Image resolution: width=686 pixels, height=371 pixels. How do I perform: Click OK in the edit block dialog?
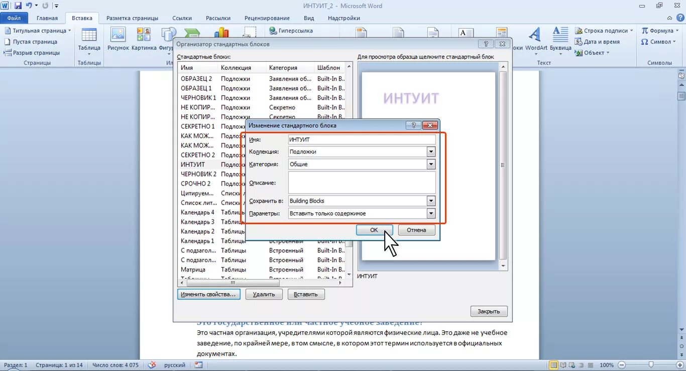374,230
